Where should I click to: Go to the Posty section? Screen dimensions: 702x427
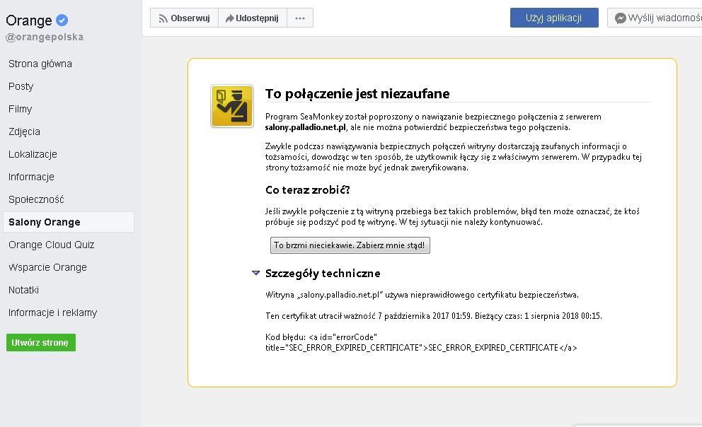click(x=21, y=86)
